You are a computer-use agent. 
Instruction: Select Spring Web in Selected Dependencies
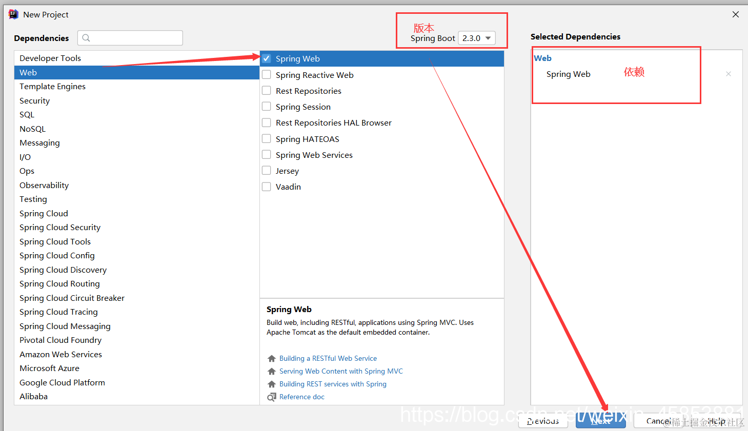click(x=569, y=74)
